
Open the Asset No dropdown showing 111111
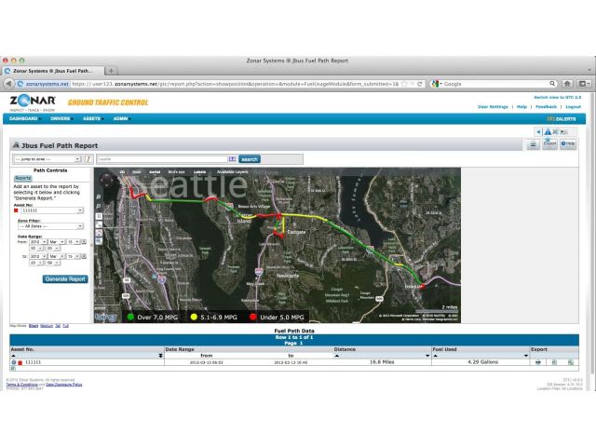tap(52, 210)
